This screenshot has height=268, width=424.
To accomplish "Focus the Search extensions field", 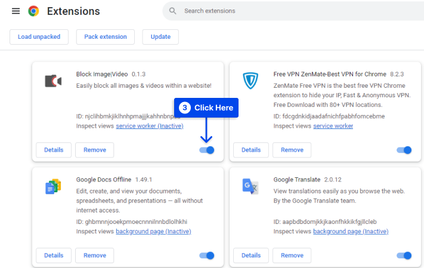I will [293, 11].
